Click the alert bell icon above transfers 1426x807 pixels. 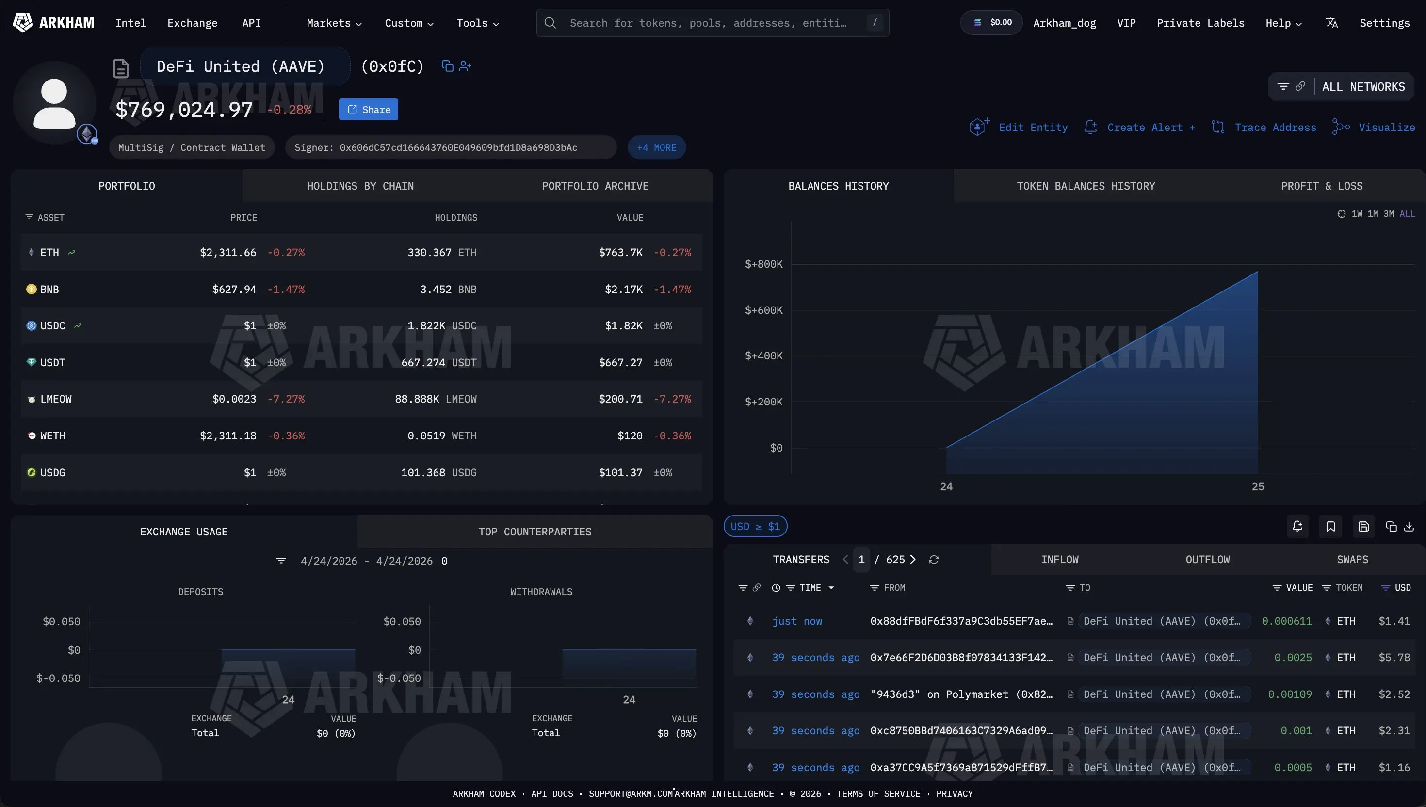click(1297, 527)
